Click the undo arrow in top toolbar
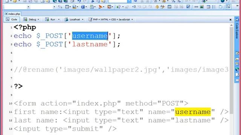This screenshot has width=241, height=135. point(79,1)
